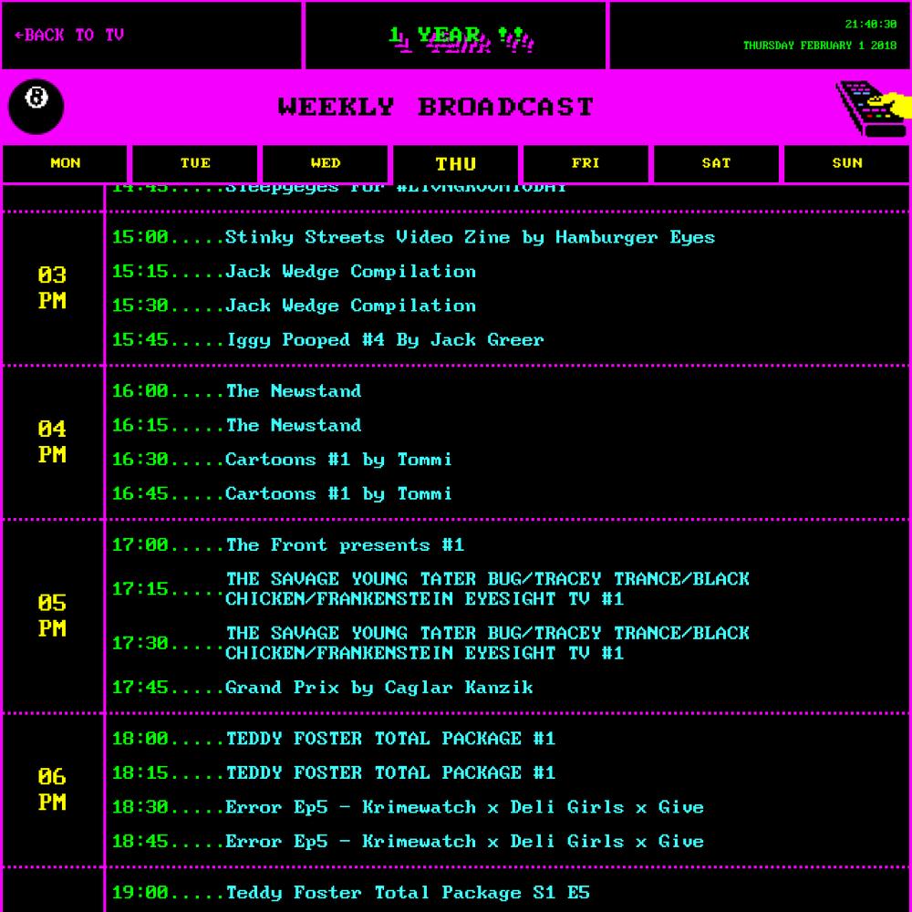The height and width of the screenshot is (912, 912).
Task: Open the SAT schedule tab
Action: (716, 163)
